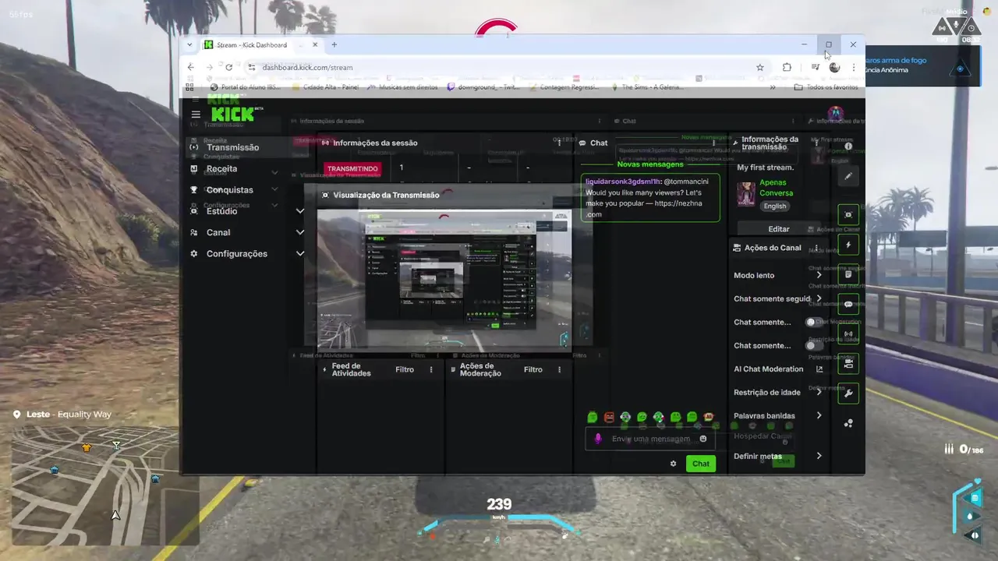
Task: Open Informações da sessão options menu
Action: click(559, 143)
